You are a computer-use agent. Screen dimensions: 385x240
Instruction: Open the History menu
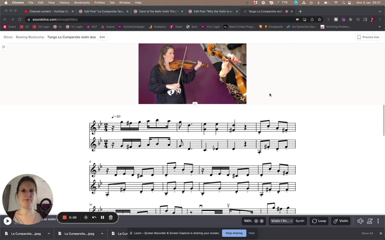coord(64,3)
